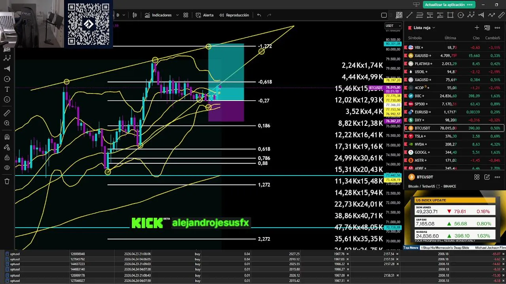Select the Elliott wave pattern tool in the left sidebar
The width and height of the screenshot is (506, 284).
pyautogui.click(x=7, y=58)
